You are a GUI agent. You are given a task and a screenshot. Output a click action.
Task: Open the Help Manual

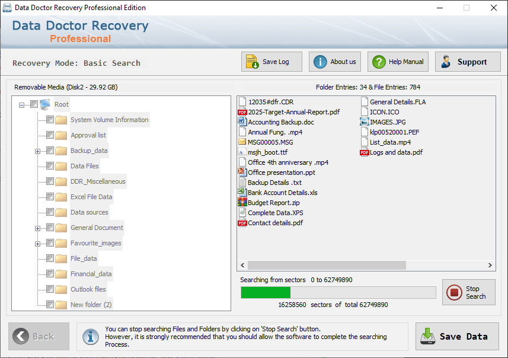tap(398, 62)
